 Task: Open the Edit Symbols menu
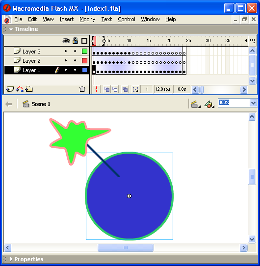209,104
